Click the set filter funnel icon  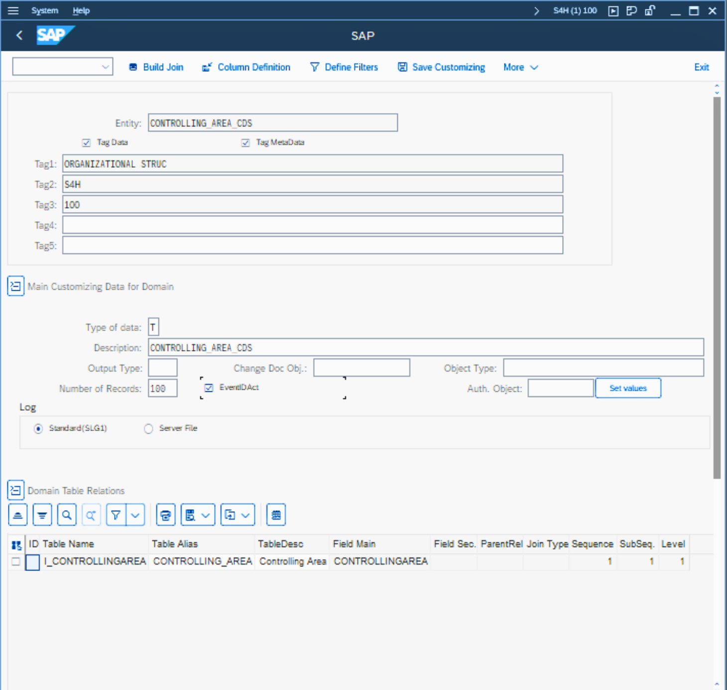coord(116,515)
